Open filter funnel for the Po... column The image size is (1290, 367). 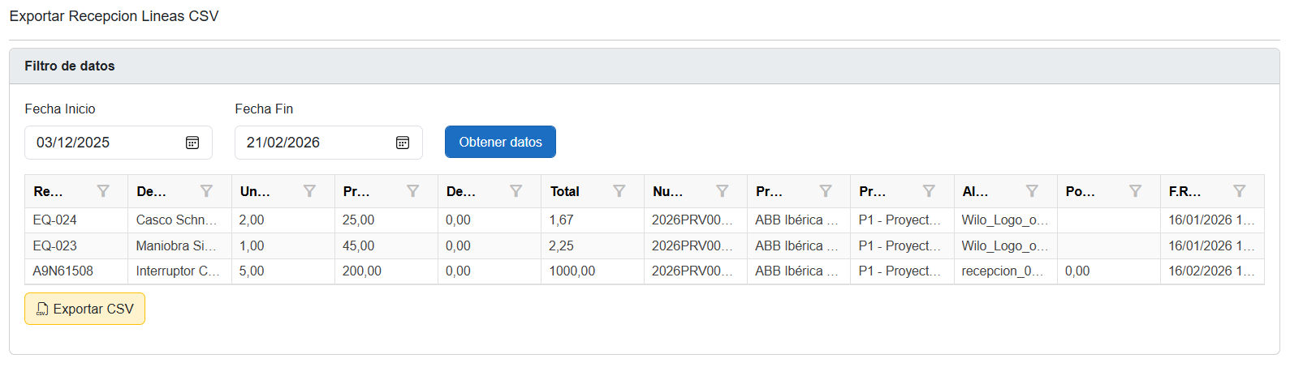point(1135,191)
